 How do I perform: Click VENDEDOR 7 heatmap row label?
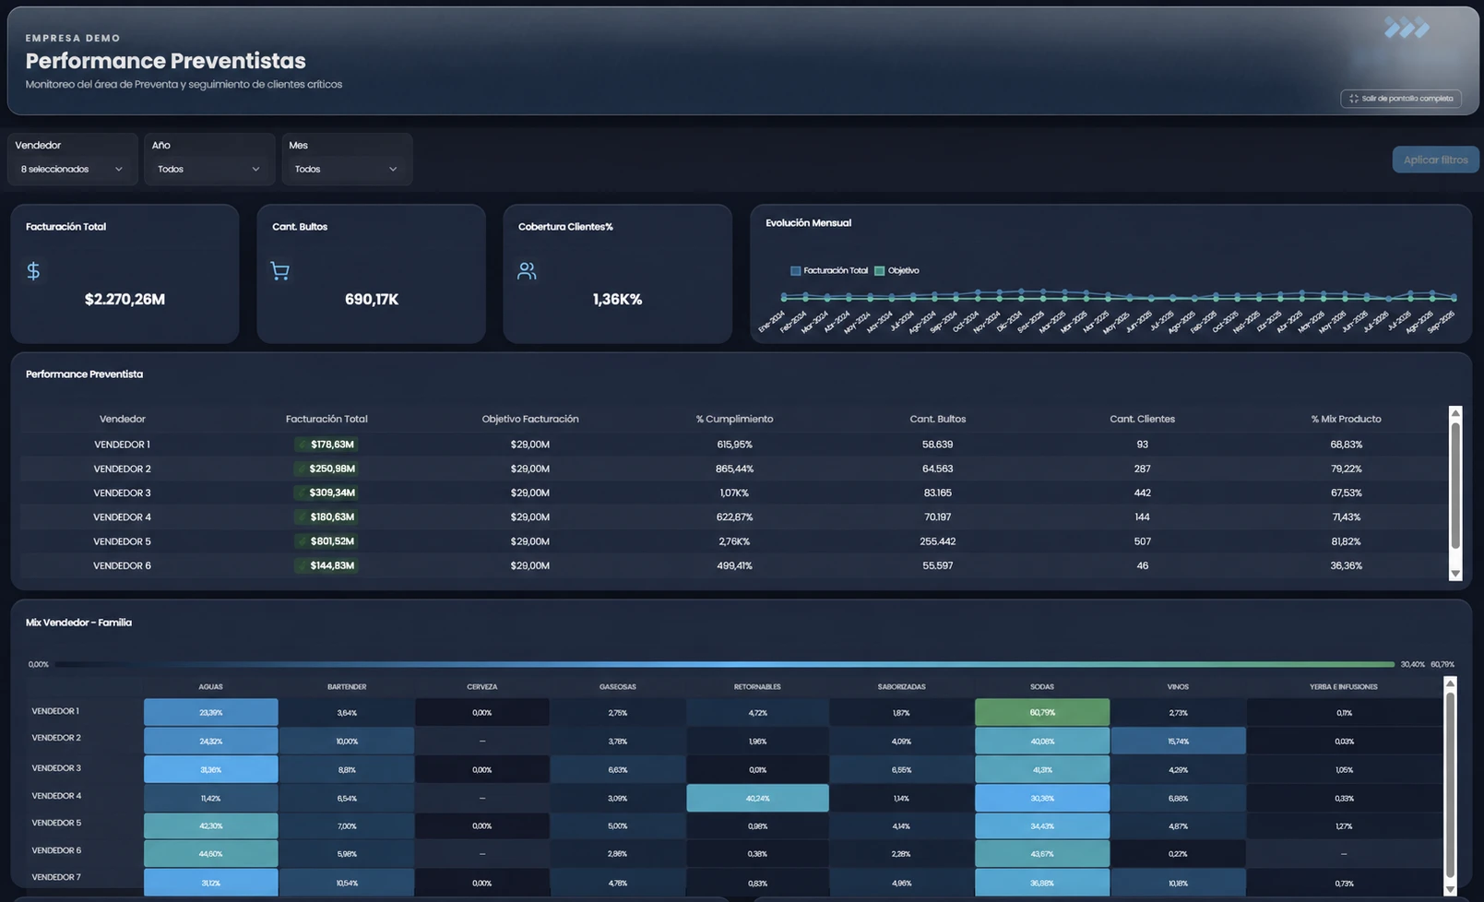point(56,877)
